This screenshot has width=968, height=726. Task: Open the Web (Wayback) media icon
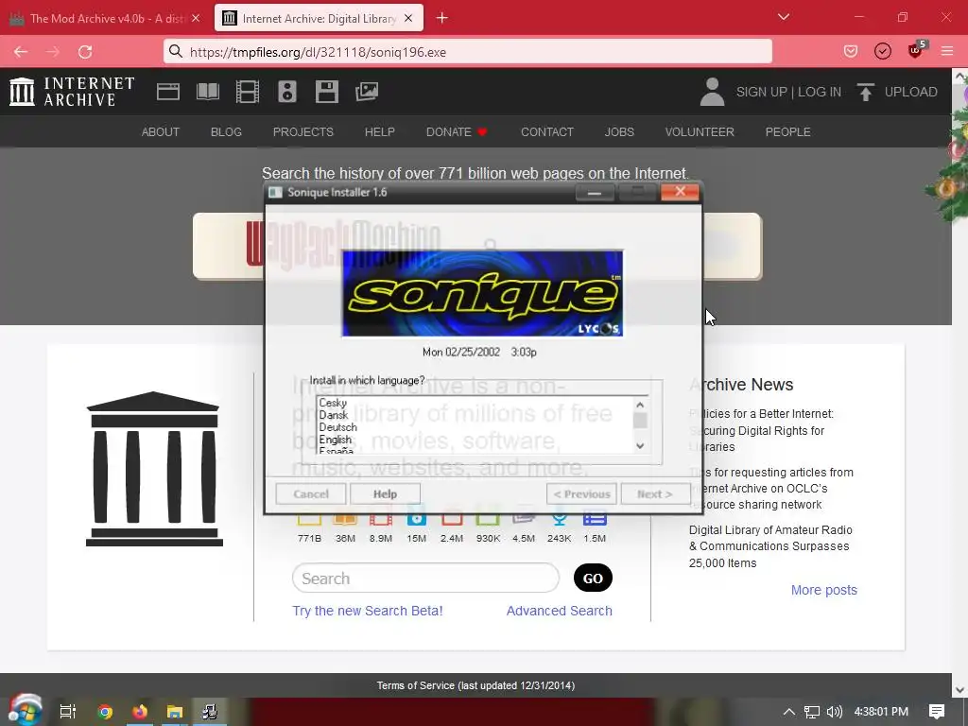(168, 92)
